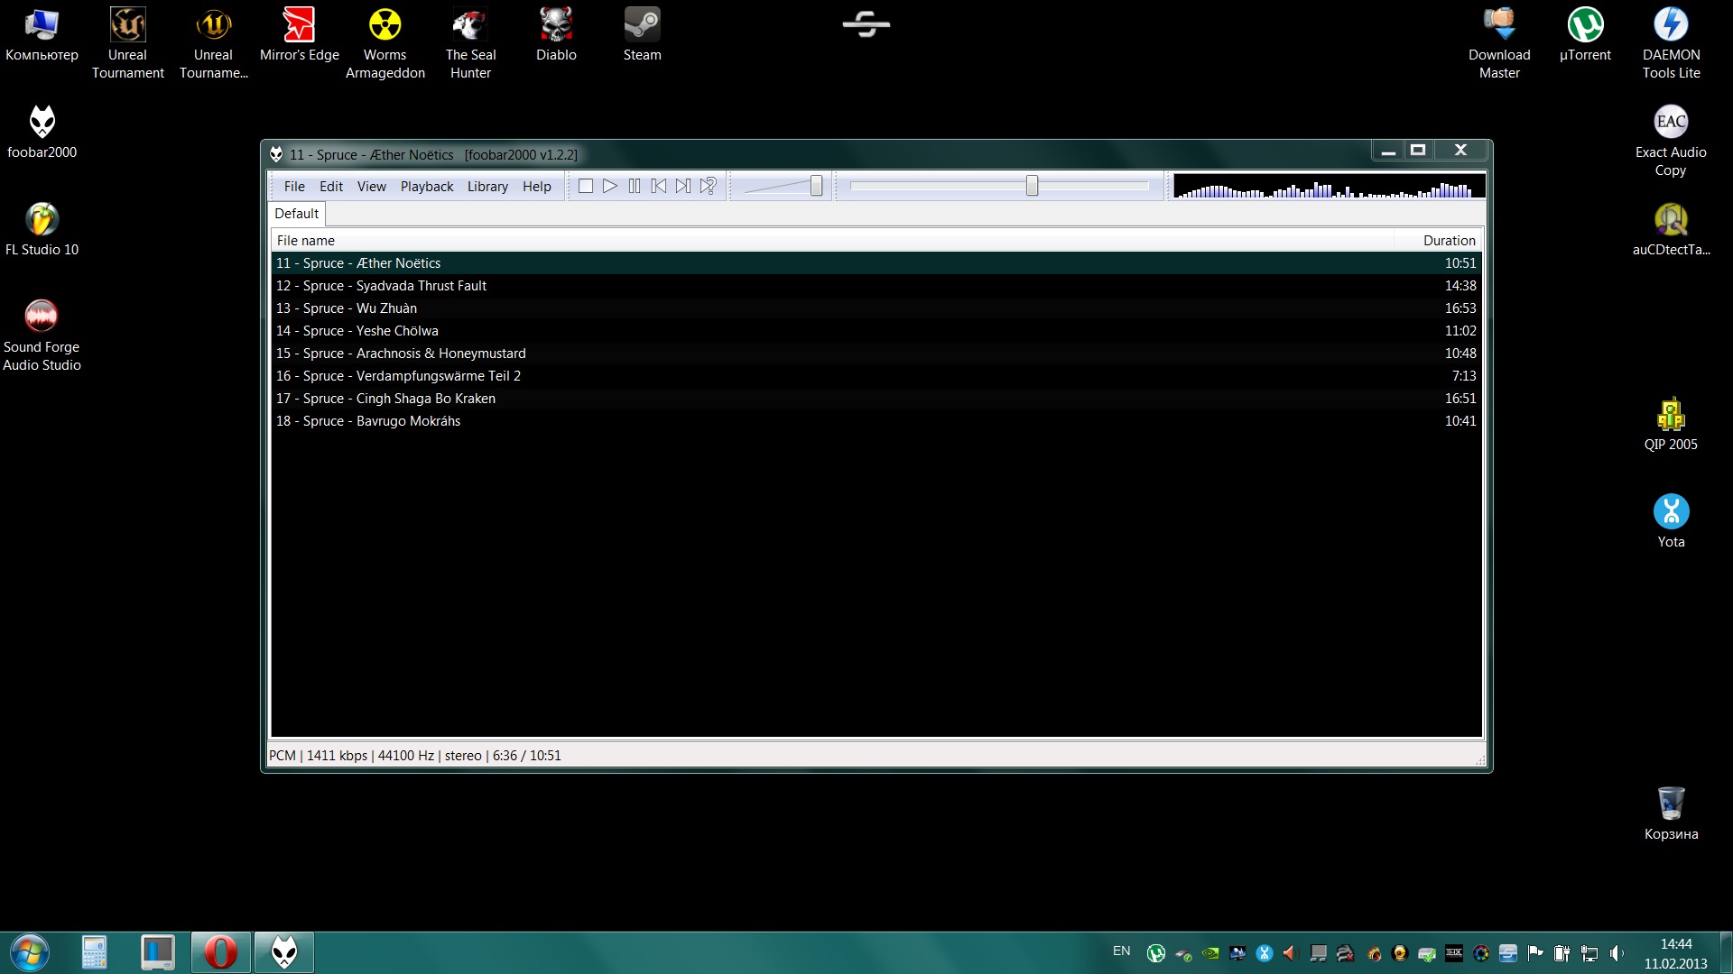Sort by the Duration column header
This screenshot has width=1733, height=974.
[x=1439, y=240]
